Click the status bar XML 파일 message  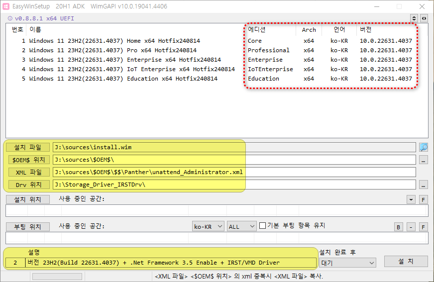pos(238,277)
